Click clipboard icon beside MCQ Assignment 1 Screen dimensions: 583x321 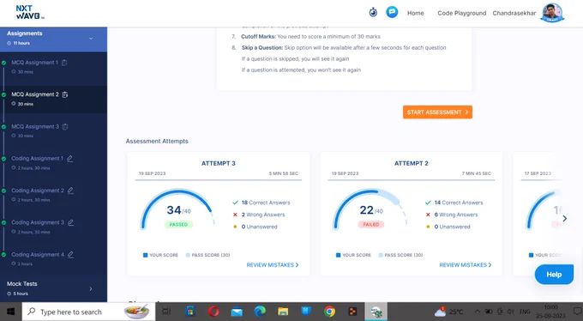[64, 63]
